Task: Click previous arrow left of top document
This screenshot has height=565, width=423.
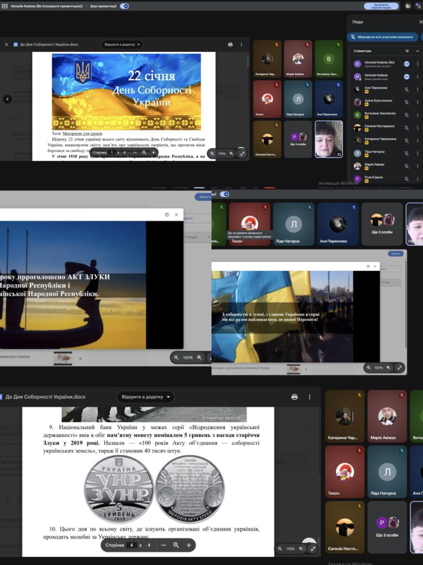Action: [x=7, y=99]
